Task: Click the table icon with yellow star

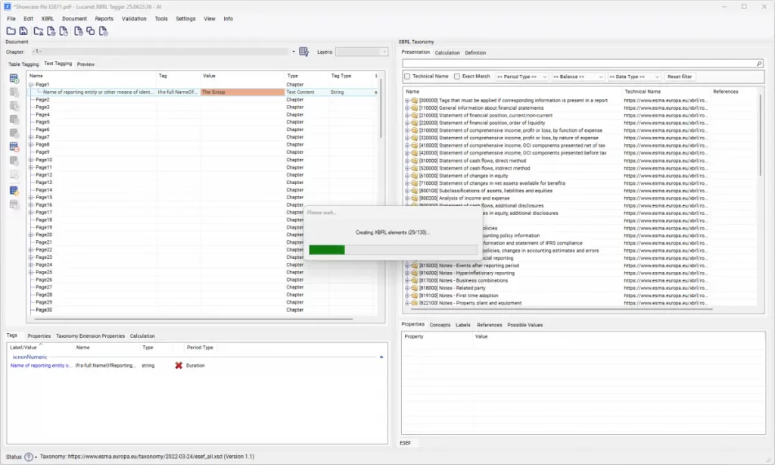Action: click(x=14, y=190)
